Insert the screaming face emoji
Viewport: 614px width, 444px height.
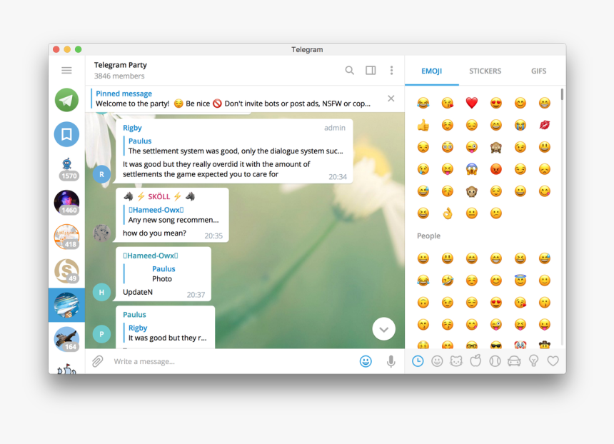click(x=472, y=169)
